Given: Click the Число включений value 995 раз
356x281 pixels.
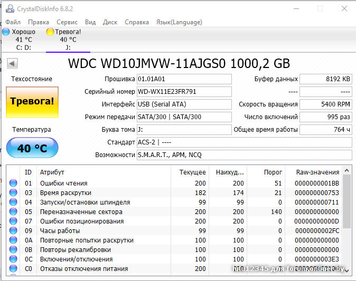Looking at the screenshot, I should [326, 117].
